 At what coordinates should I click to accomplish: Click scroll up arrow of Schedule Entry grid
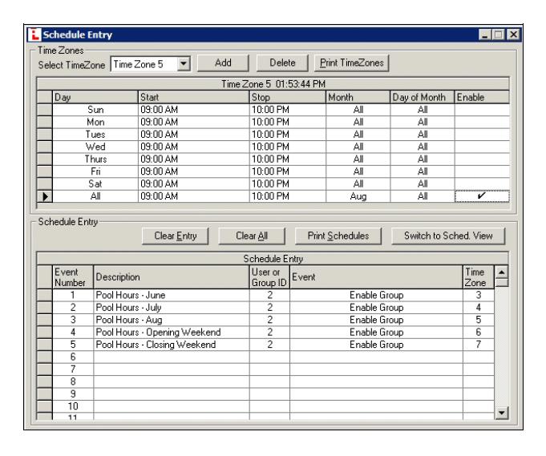pos(501,272)
